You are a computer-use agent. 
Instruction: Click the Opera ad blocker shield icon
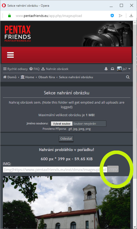pos(112,16)
